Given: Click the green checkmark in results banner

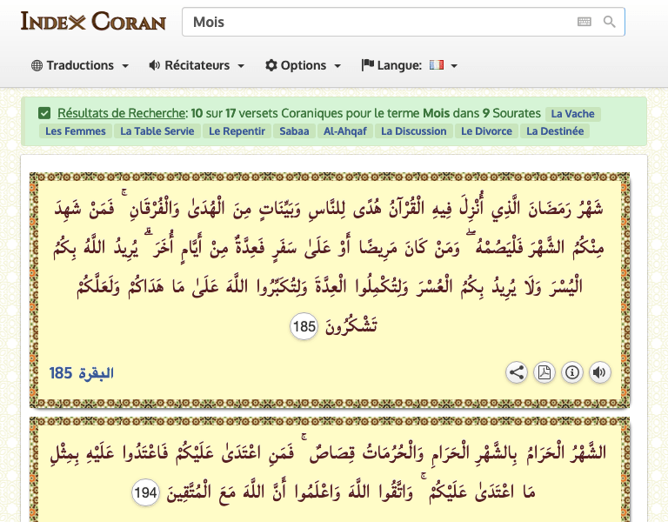Looking at the screenshot, I should tap(44, 113).
